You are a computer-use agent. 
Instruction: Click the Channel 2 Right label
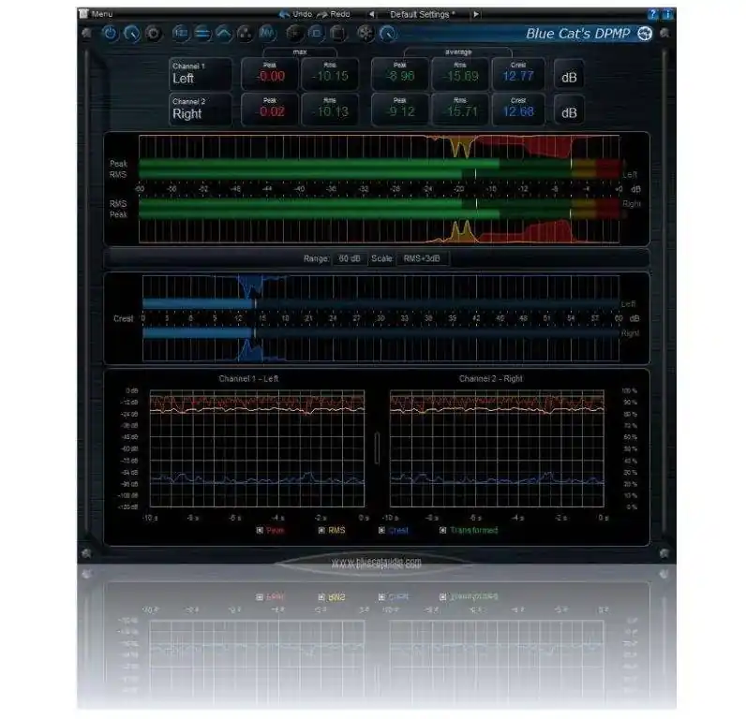(x=201, y=110)
